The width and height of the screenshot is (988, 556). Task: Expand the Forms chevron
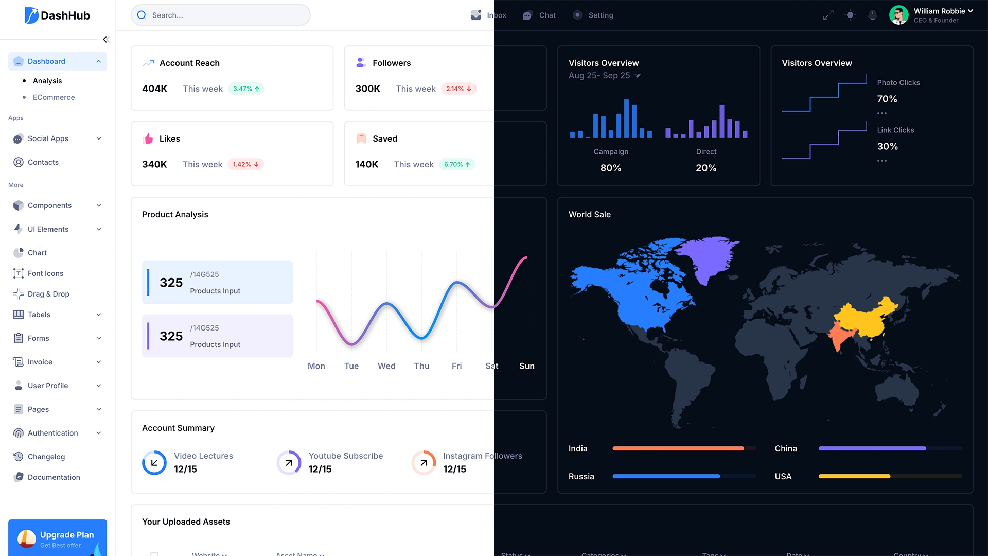[99, 338]
